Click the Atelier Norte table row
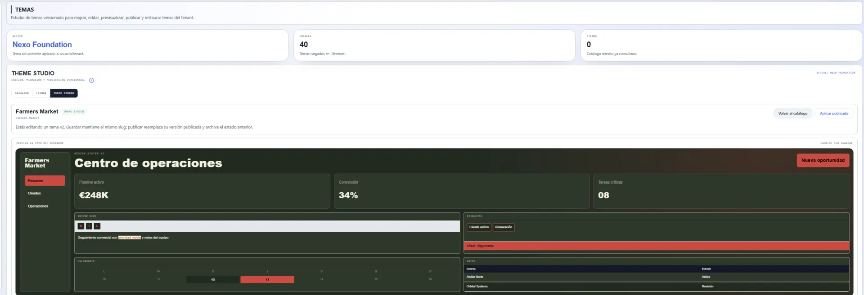864x295 pixels. click(x=657, y=277)
